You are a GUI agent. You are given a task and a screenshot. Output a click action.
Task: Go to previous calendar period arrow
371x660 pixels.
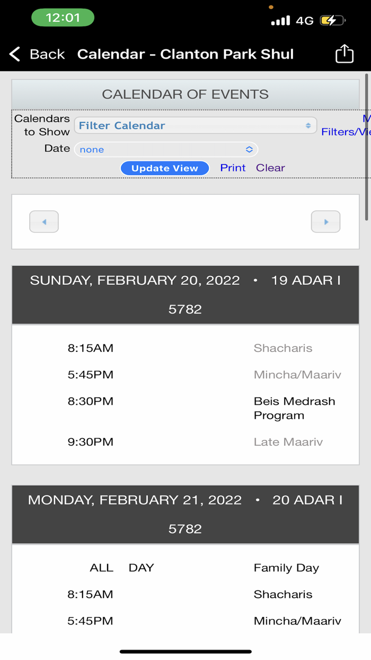coord(44,222)
